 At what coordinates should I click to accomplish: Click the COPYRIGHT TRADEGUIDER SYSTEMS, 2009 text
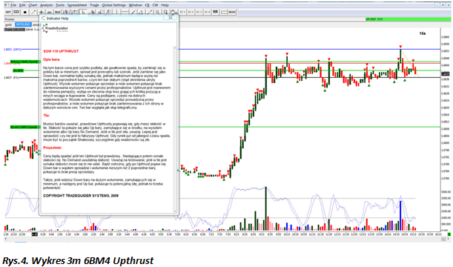(x=81, y=196)
